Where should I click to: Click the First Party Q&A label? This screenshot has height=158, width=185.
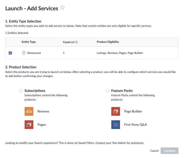tap(135, 125)
